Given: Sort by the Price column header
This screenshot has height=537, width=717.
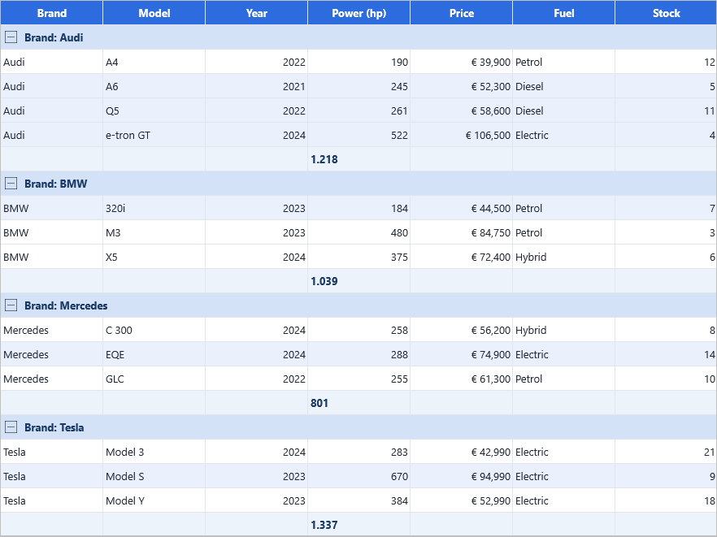Looking at the screenshot, I should [x=462, y=13].
